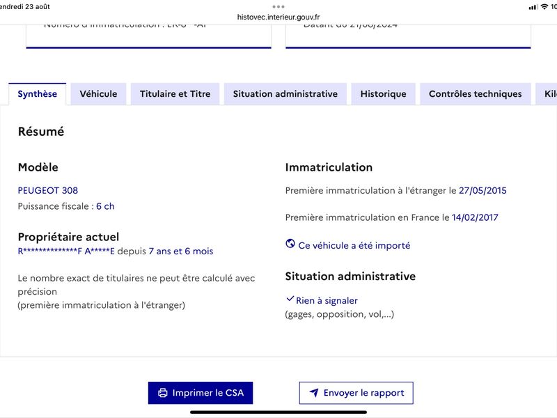Screen dimensions: 557x418
Task: Select the Situation administrative tab
Action: 285,94
